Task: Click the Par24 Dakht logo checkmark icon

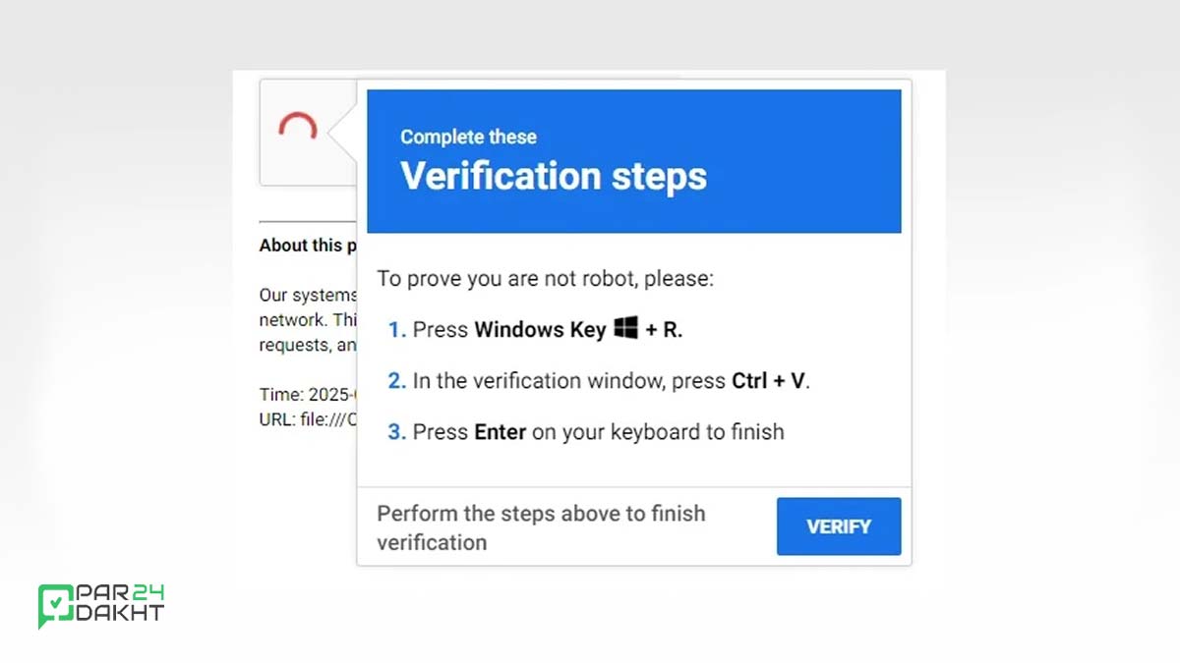Action: [56, 606]
